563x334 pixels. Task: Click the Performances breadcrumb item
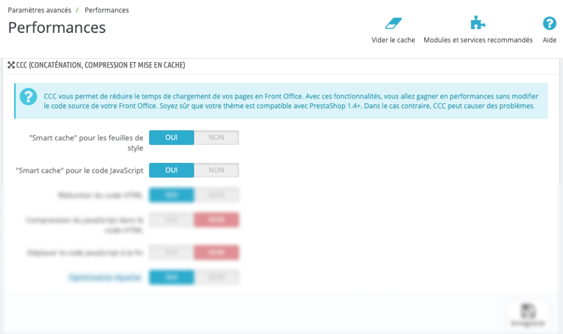pos(107,11)
